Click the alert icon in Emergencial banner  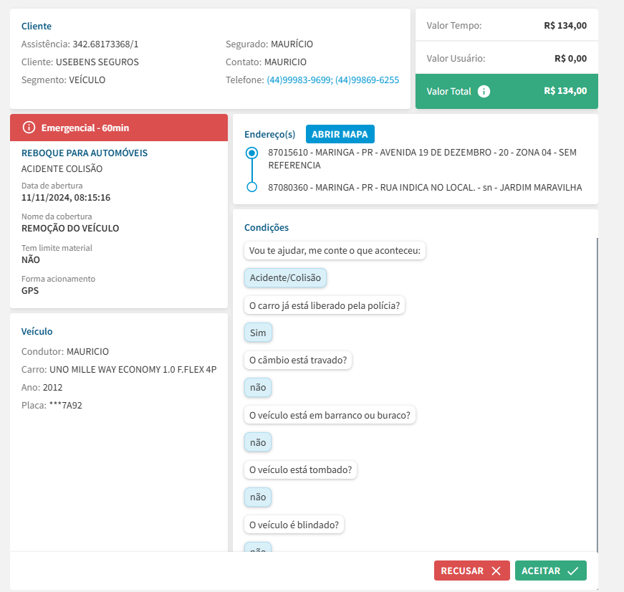tap(29, 128)
